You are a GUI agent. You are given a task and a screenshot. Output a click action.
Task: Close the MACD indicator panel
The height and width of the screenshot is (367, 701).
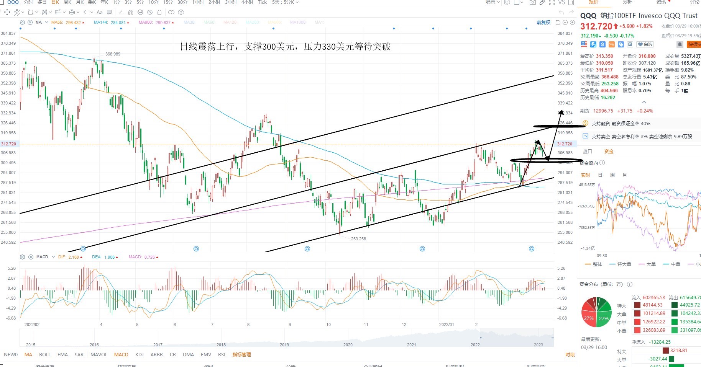(30, 257)
